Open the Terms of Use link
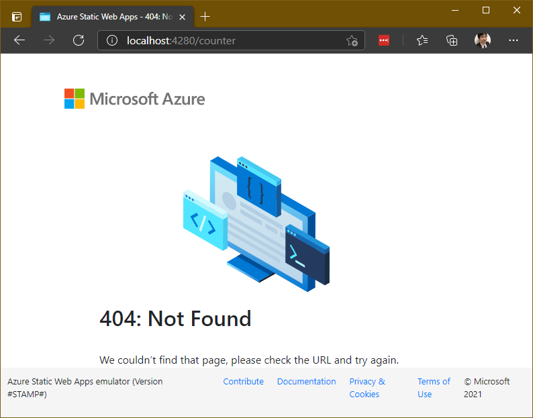The image size is (533, 418). (434, 388)
